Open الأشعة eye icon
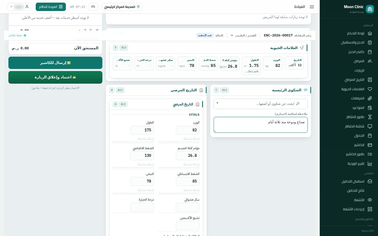Screen dimensions: 378x236 click(x=370, y=200)
